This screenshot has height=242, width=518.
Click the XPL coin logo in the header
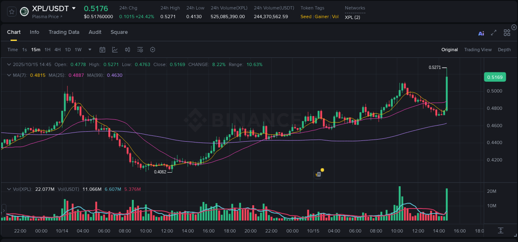(x=24, y=12)
